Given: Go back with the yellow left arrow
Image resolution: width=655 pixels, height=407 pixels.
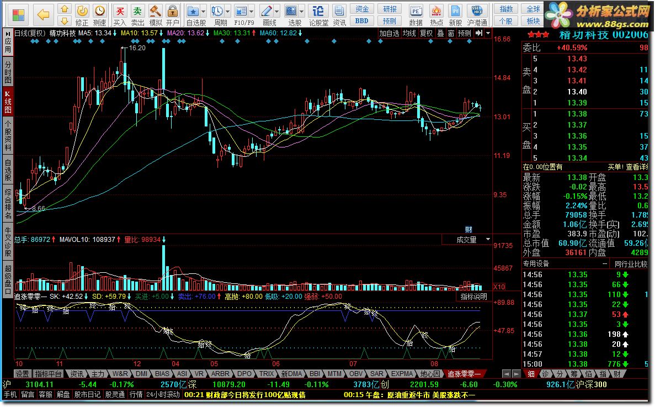Looking at the screenshot, I should [x=44, y=15].
